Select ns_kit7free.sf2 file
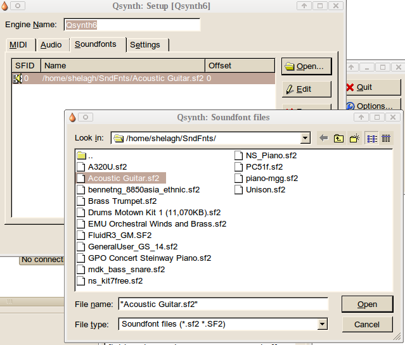Viewport: 405px width, 345px height. (x=115, y=281)
